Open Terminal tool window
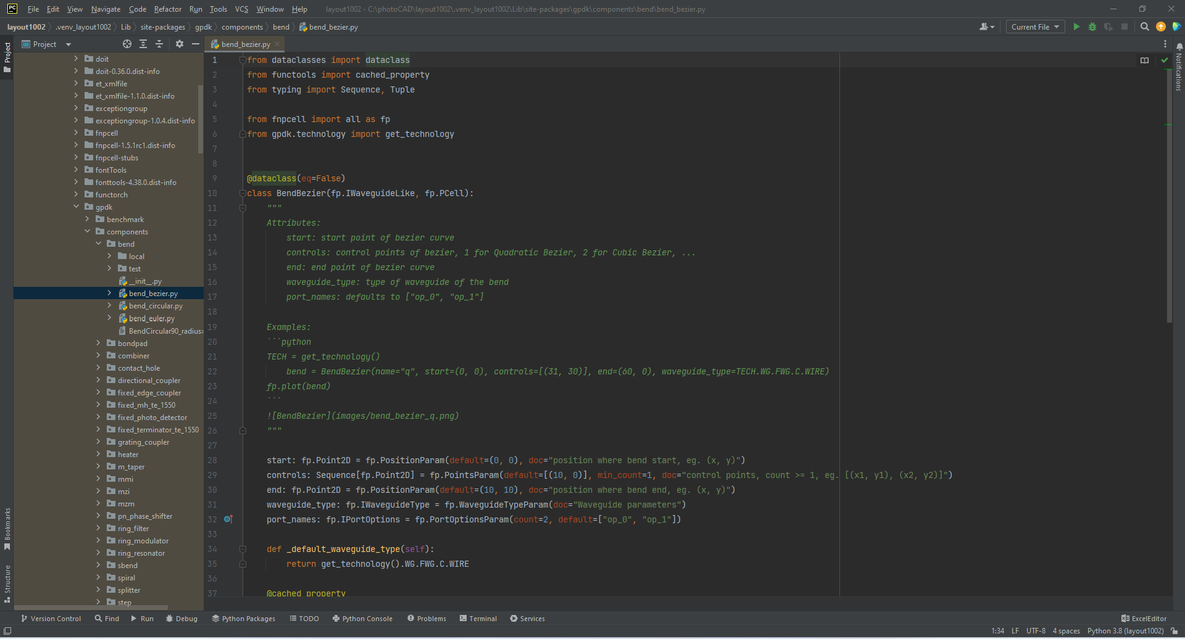Image resolution: width=1185 pixels, height=639 pixels. click(x=478, y=619)
